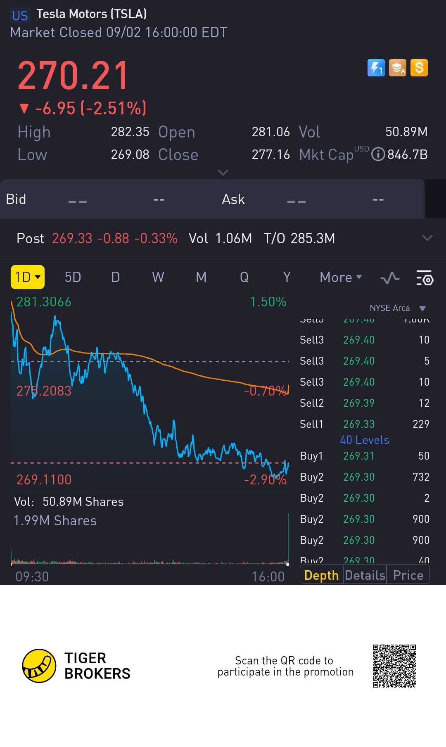Tap the Buy1 269.31 order row
The image size is (446, 747).
coord(364,456)
